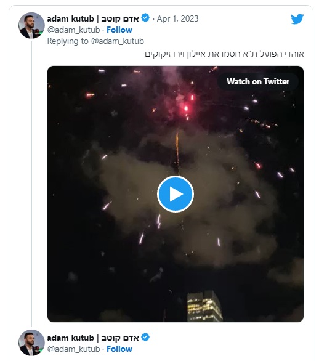This screenshot has height=361, width=319.
Task: Click verified badge next to bottom author name
Action: 145,337
